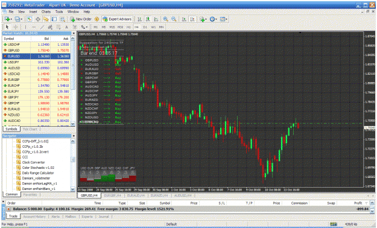Viewport: 377px width, 228px height.
Task: Switch chart to candlesticks type
Action: point(148,19)
